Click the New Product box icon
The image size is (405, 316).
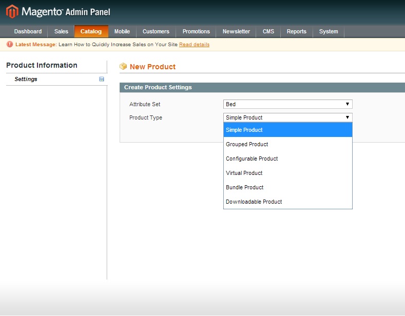pos(123,67)
